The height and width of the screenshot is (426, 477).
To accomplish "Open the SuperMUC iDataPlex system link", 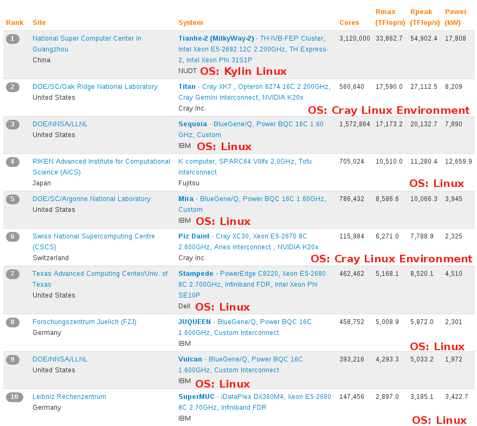I will [x=255, y=402].
